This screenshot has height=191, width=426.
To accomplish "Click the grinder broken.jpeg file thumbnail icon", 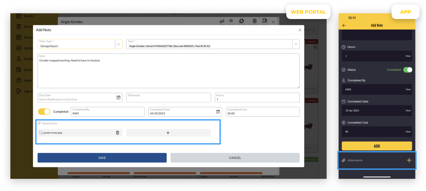I will coord(41,133).
